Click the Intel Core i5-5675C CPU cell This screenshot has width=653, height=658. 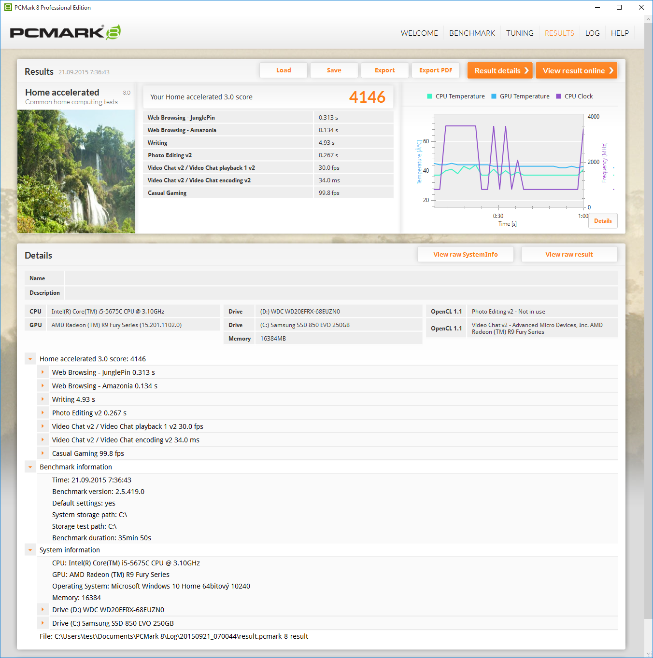click(133, 312)
